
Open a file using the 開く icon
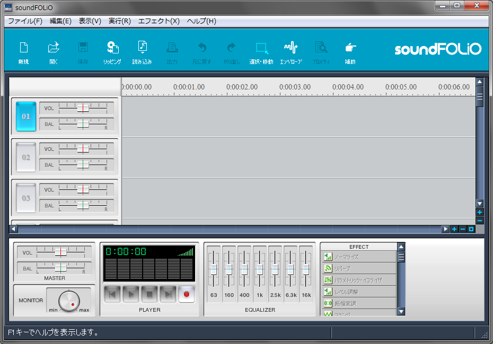pos(54,53)
